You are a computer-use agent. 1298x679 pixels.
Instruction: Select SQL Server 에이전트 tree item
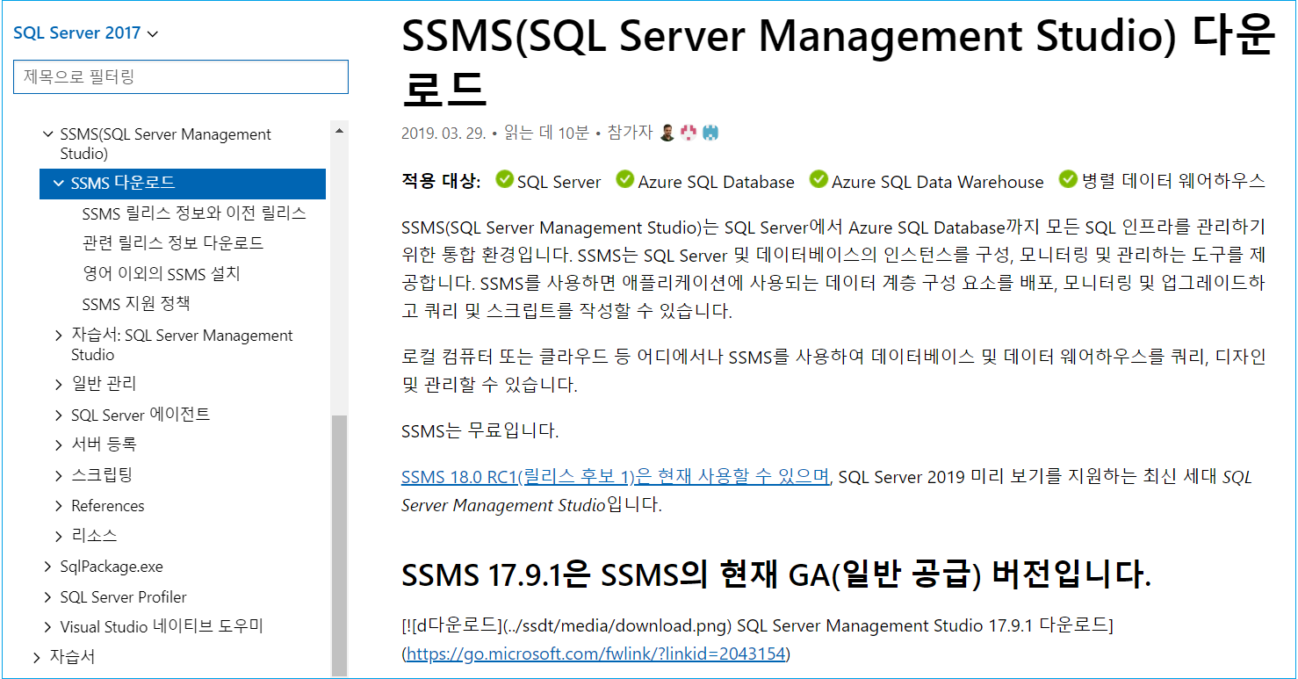click(x=141, y=415)
